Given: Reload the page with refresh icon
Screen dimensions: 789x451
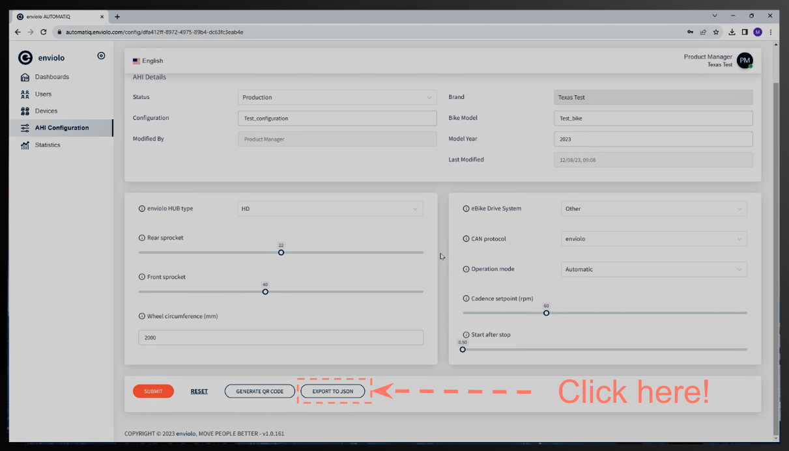Looking at the screenshot, I should tap(44, 32).
